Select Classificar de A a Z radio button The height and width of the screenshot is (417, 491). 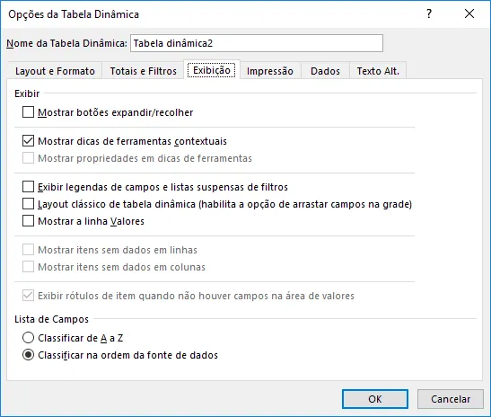point(28,338)
